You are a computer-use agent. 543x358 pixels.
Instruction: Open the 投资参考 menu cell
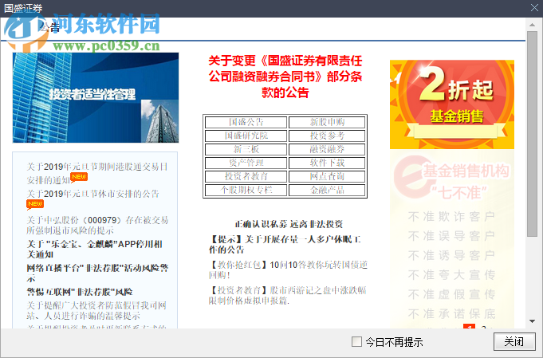click(327, 136)
